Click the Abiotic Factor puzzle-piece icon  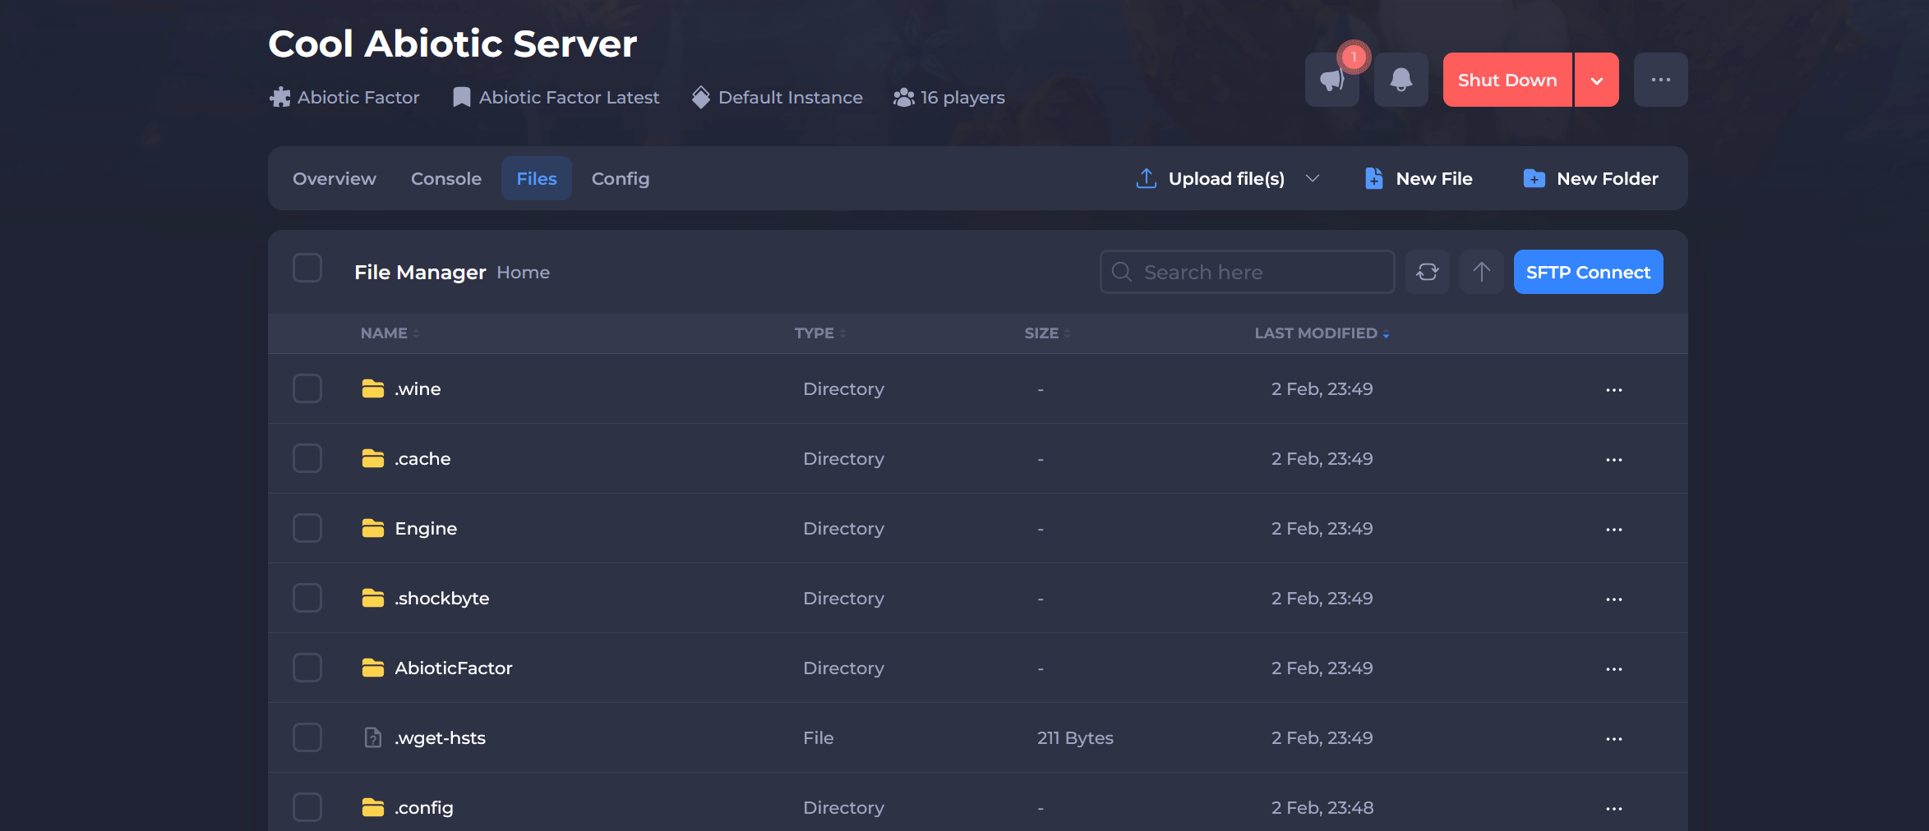280,97
